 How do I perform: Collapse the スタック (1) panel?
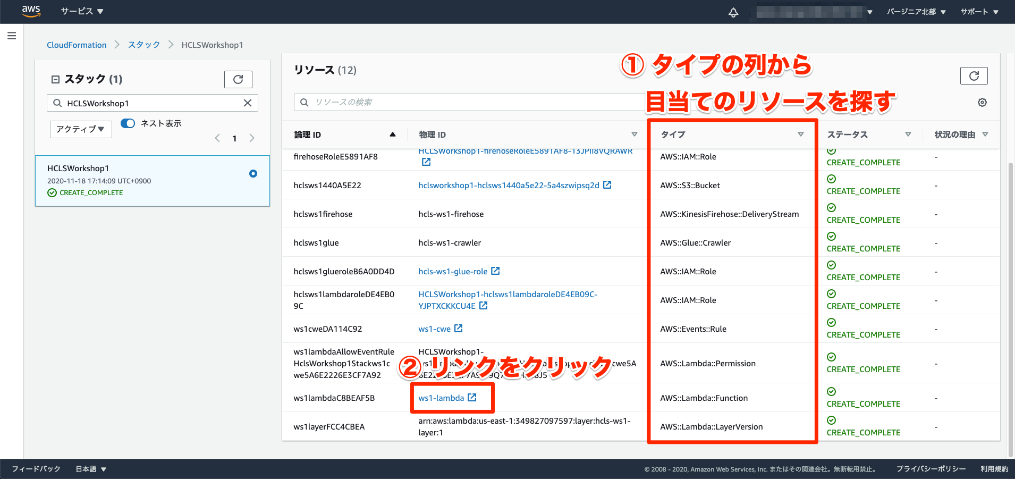click(55, 79)
